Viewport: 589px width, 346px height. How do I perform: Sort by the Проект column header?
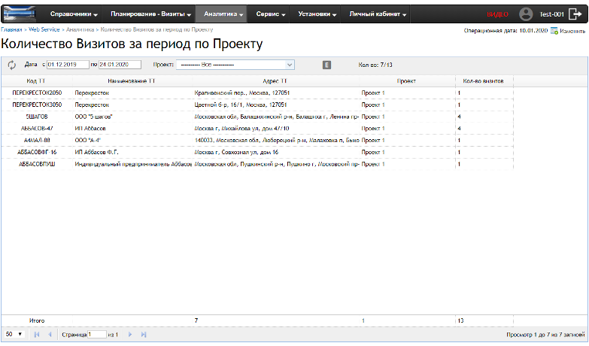tap(406, 80)
